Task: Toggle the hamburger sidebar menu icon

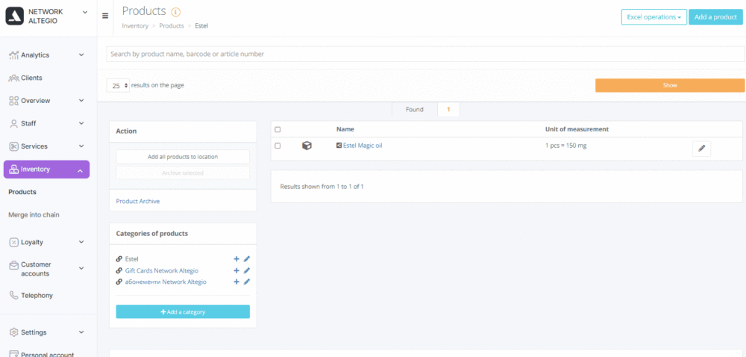Action: [x=105, y=16]
